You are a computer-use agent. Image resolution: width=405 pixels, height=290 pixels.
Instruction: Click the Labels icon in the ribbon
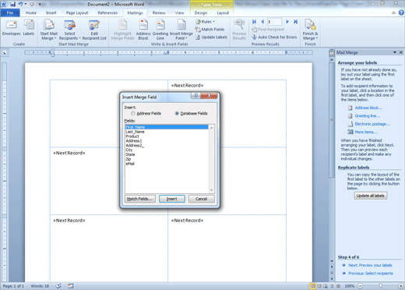click(29, 28)
